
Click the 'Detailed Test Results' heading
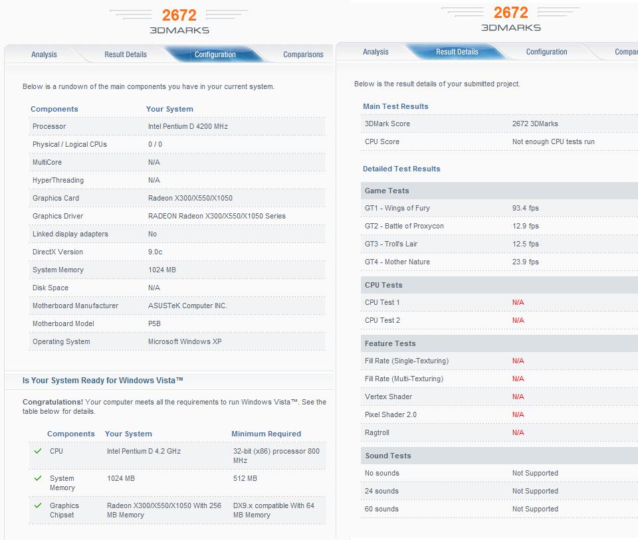401,169
